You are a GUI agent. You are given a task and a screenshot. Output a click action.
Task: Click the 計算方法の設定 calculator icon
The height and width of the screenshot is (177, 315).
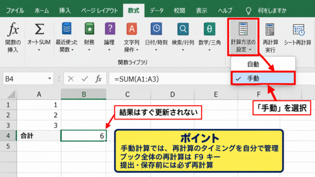(x=243, y=29)
